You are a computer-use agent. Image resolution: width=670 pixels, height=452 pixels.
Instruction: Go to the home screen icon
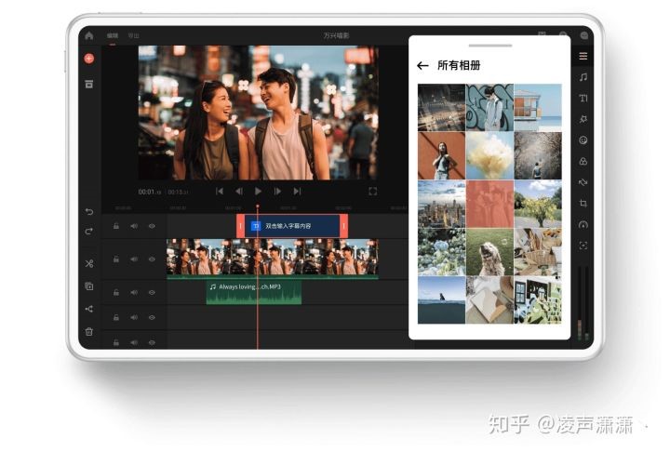89,36
